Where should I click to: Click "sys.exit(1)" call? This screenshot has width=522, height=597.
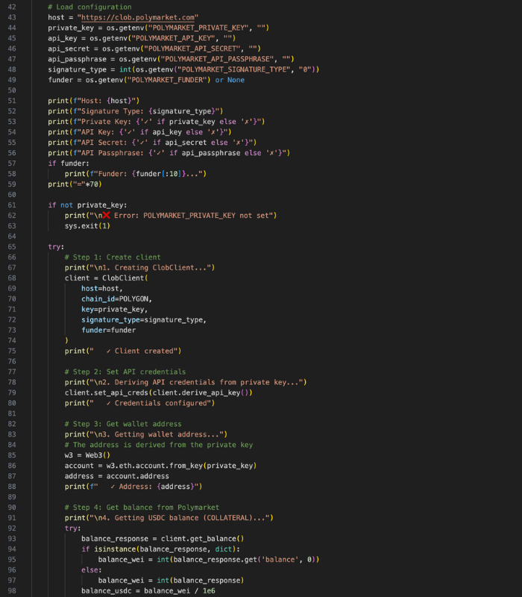(87, 226)
